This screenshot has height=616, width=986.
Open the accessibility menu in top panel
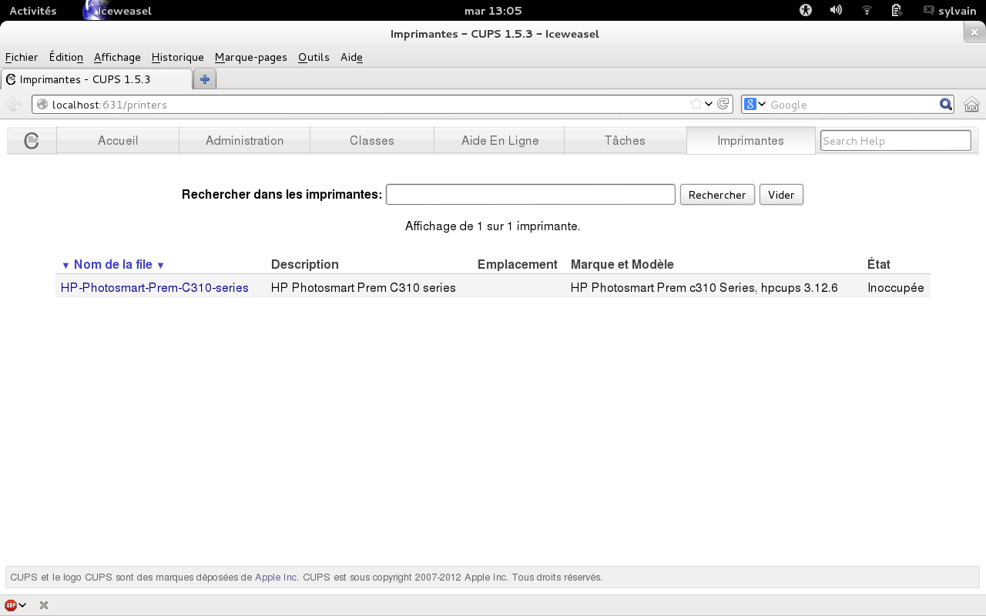click(x=806, y=10)
